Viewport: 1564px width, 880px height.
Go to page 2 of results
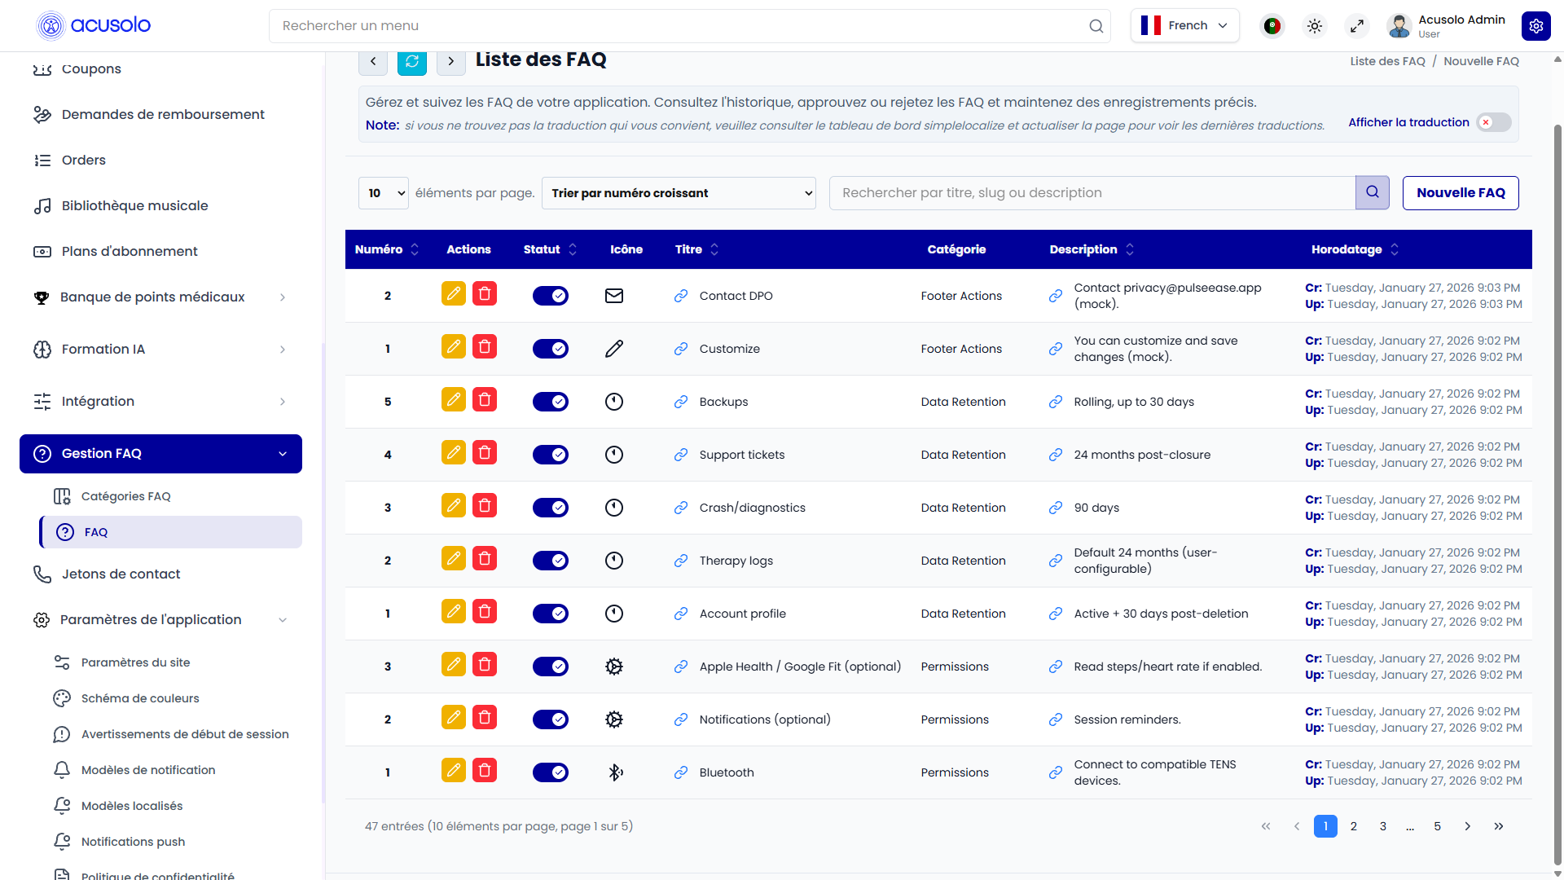click(x=1354, y=826)
